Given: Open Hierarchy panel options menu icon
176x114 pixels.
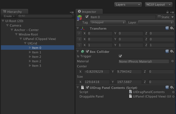Looking at the screenshot, I should (72, 12).
